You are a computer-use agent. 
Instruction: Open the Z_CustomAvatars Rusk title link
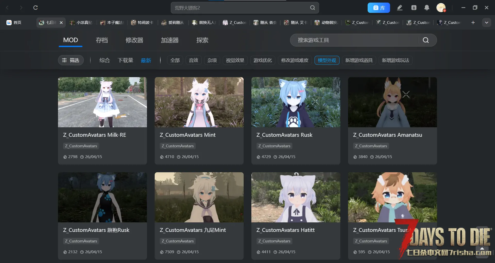coord(284,135)
